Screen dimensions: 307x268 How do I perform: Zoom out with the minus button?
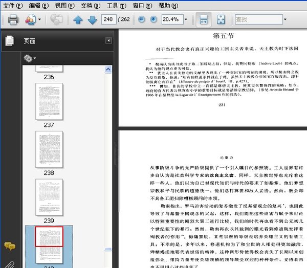[141, 19]
